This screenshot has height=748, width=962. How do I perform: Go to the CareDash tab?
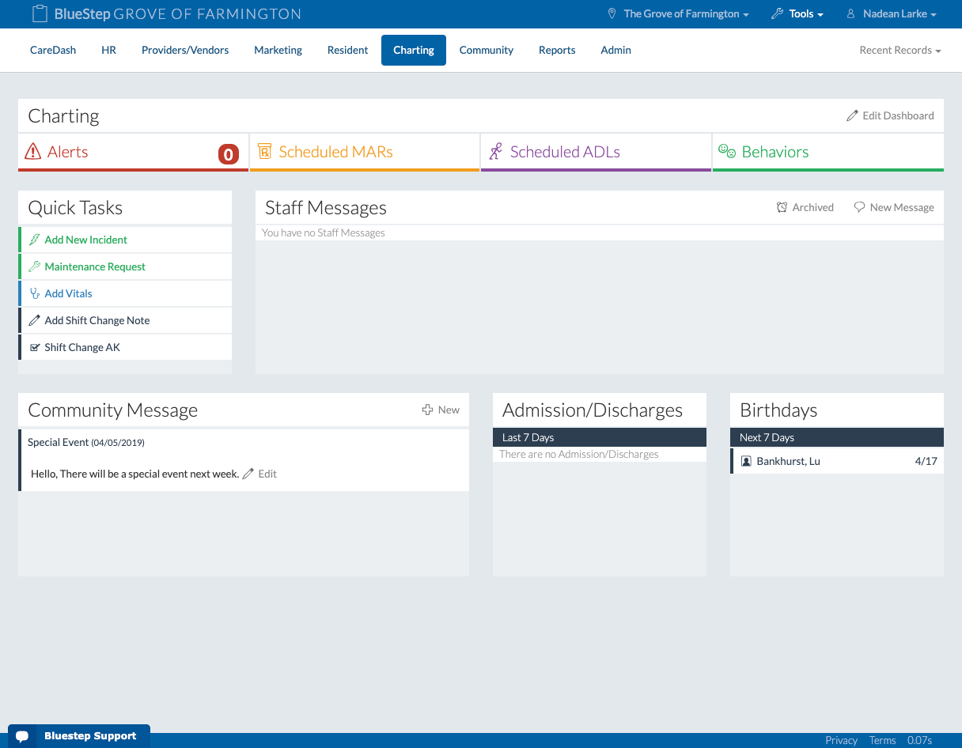[53, 50]
